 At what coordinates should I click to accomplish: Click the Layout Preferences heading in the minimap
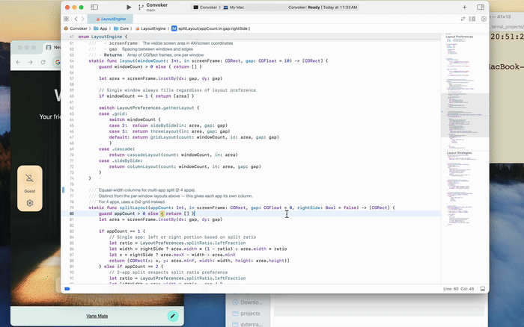pos(460,37)
